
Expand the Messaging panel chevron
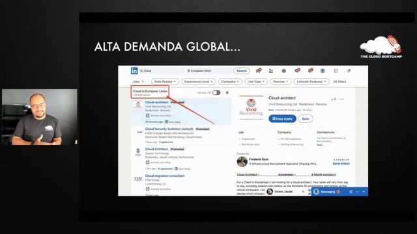tap(364, 192)
